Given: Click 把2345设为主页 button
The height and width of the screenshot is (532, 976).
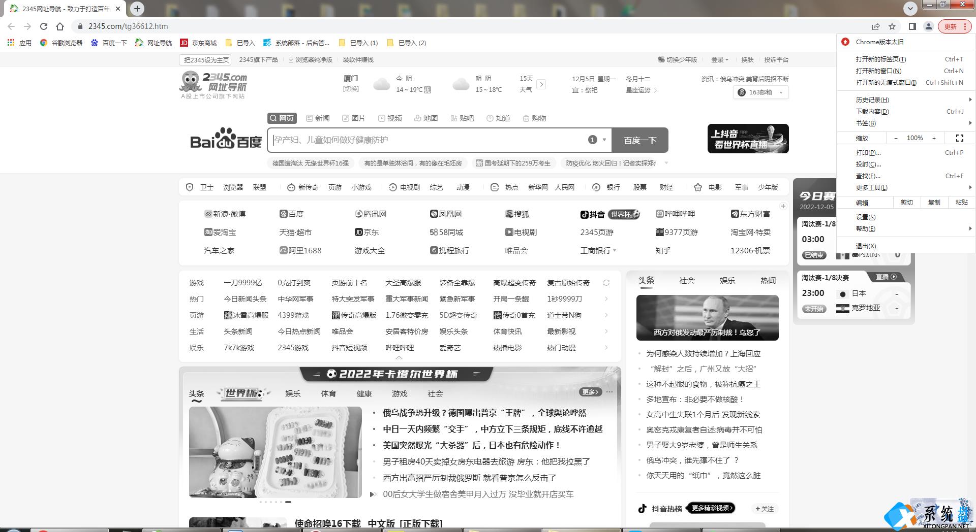Looking at the screenshot, I should 206,60.
